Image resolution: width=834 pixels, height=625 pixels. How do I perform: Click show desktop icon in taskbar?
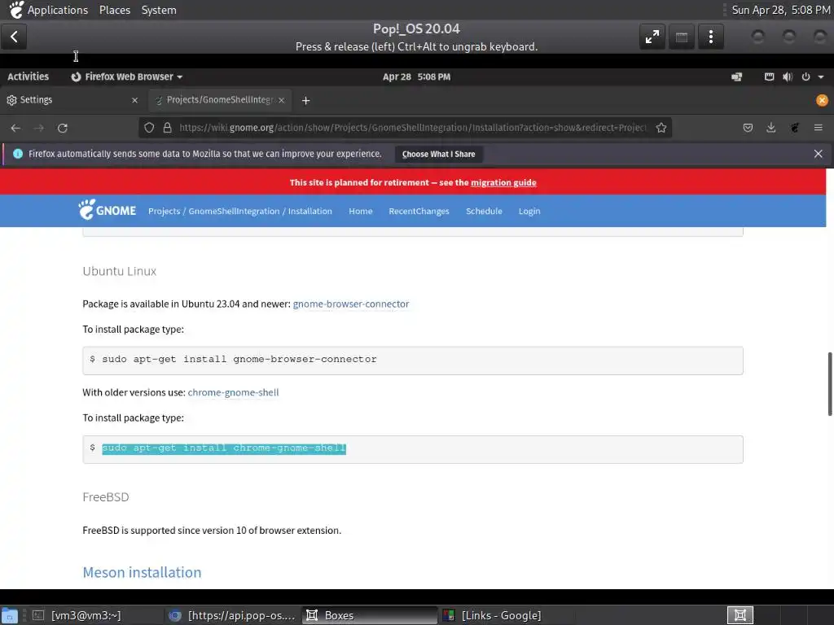click(x=10, y=615)
